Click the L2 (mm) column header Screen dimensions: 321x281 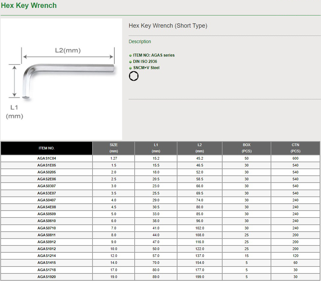(x=200, y=148)
